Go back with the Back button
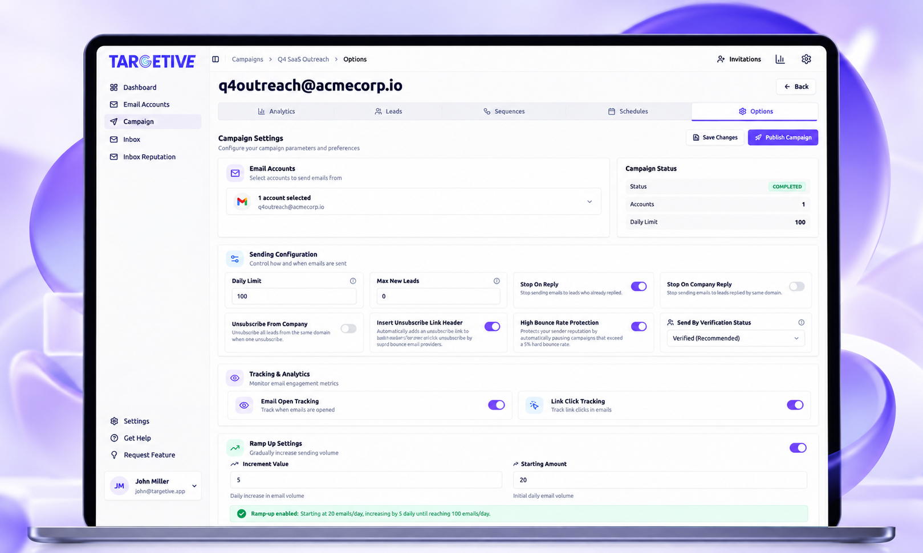The height and width of the screenshot is (553, 923). (x=796, y=87)
